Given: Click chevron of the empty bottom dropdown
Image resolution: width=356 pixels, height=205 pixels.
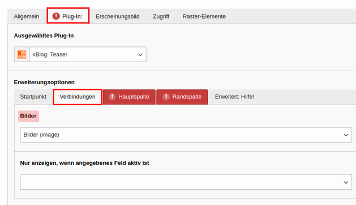Looking at the screenshot, I should pyautogui.click(x=346, y=182).
